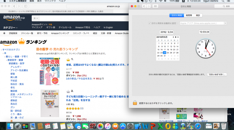Viewport: 234px width, 130px height.
Task: Select the 日付と時刻 tab
Action: pos(177,15)
